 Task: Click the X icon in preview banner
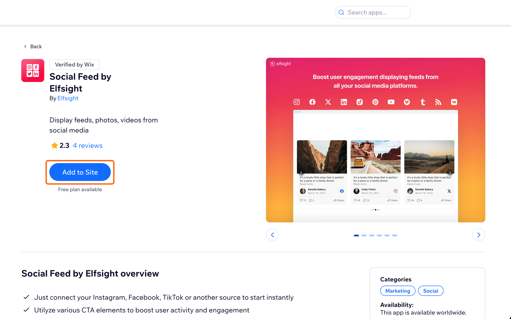coord(328,102)
